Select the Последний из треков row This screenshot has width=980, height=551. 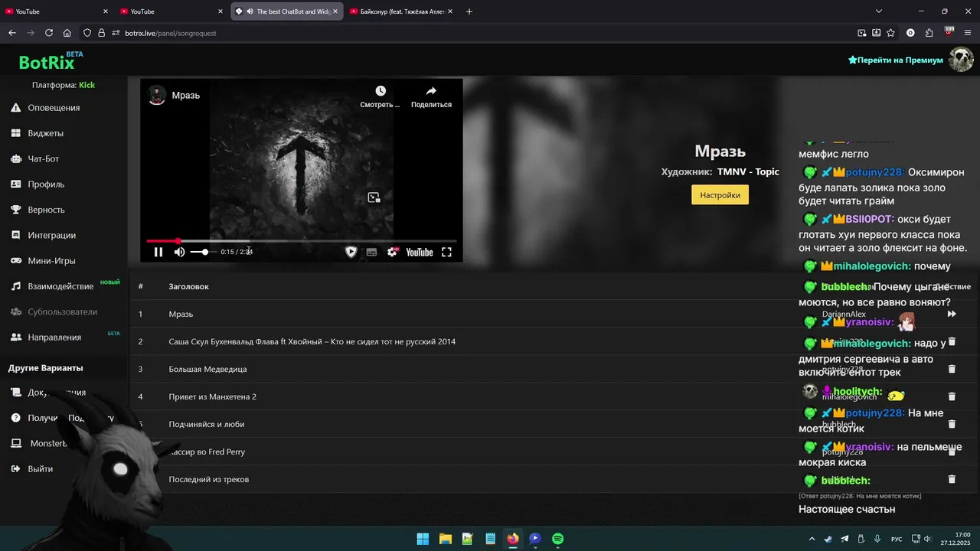(553, 479)
